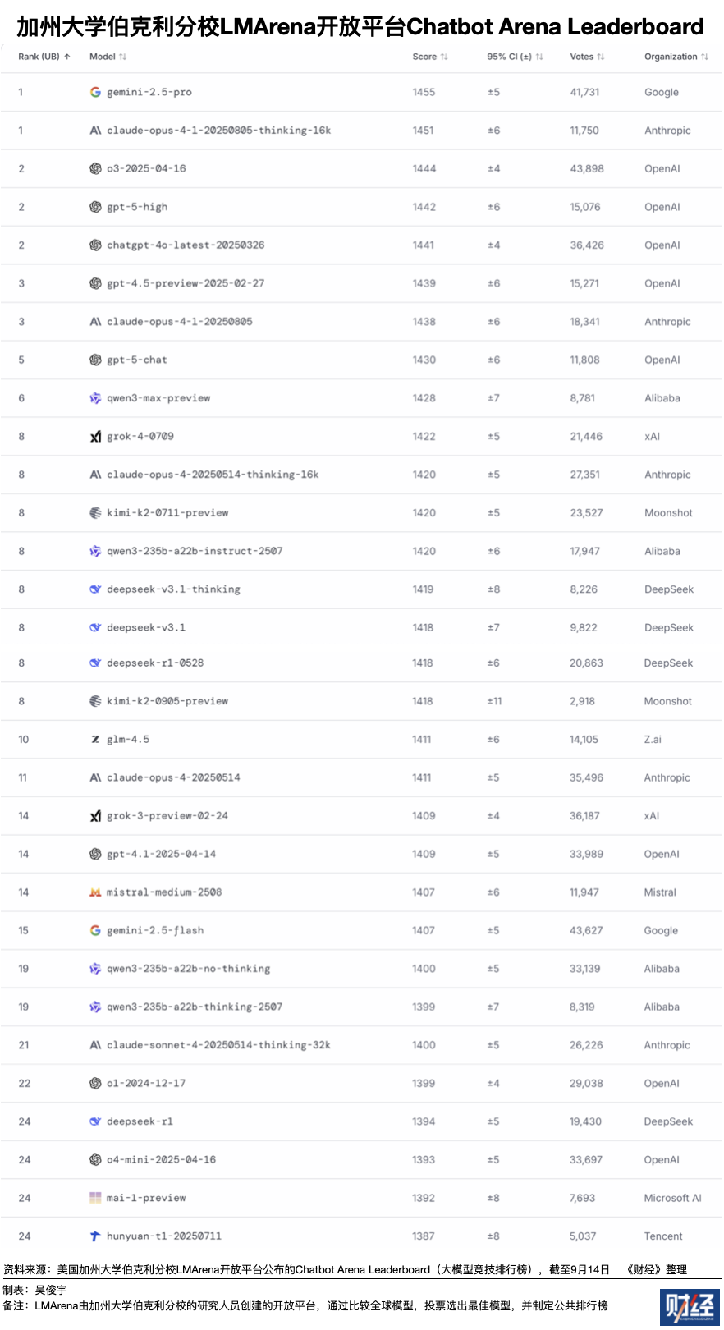This screenshot has height=1330, width=724.
Task: Sort the table by Score column
Action: [x=430, y=57]
